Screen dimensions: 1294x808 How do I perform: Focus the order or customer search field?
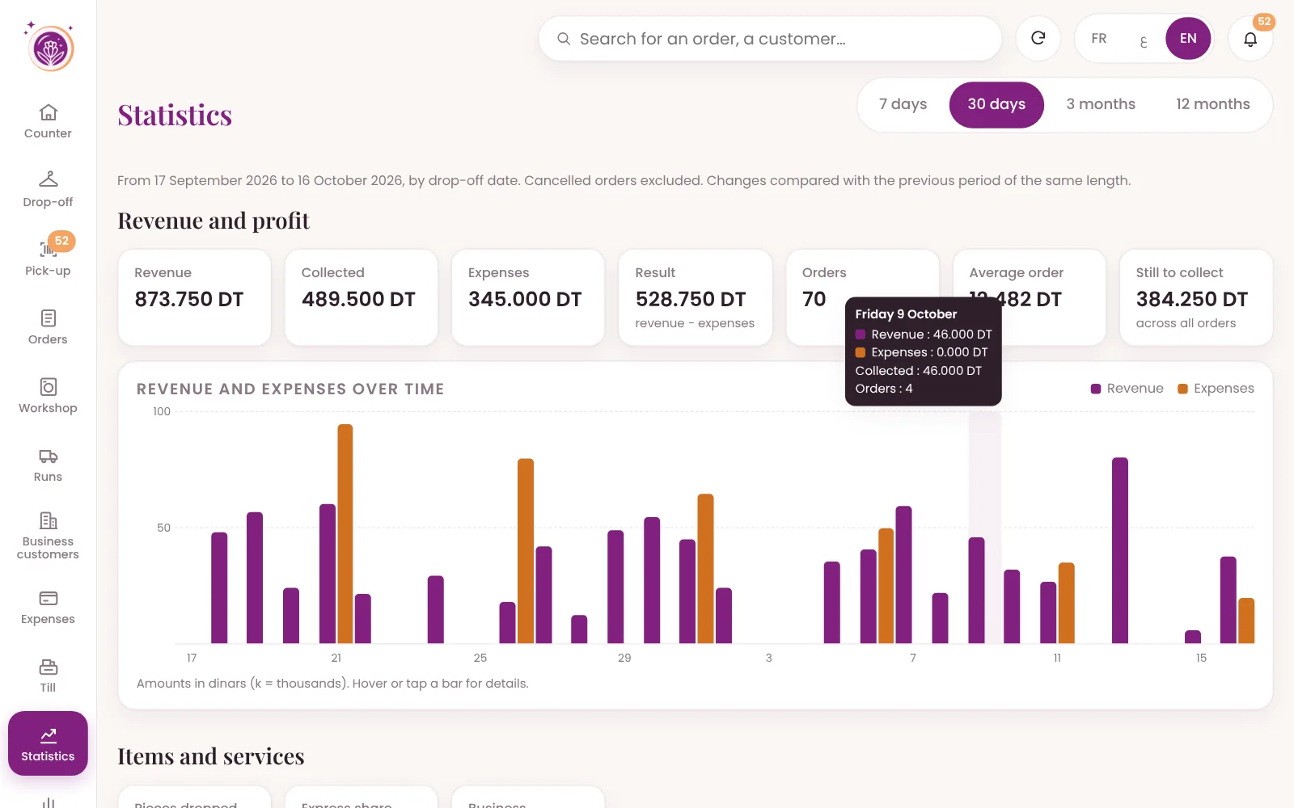770,38
